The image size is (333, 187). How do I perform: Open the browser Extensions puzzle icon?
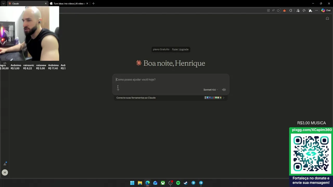click(291, 10)
